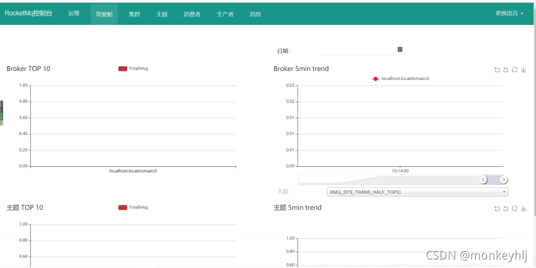Click the green widget at left edge

point(1,113)
